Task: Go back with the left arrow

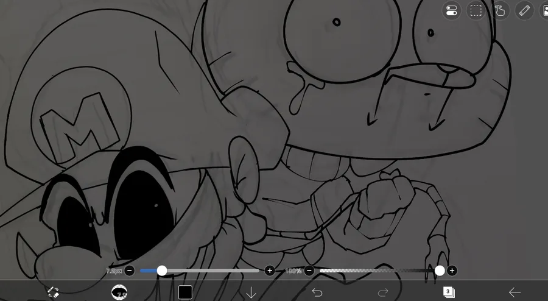Action: pos(515,292)
